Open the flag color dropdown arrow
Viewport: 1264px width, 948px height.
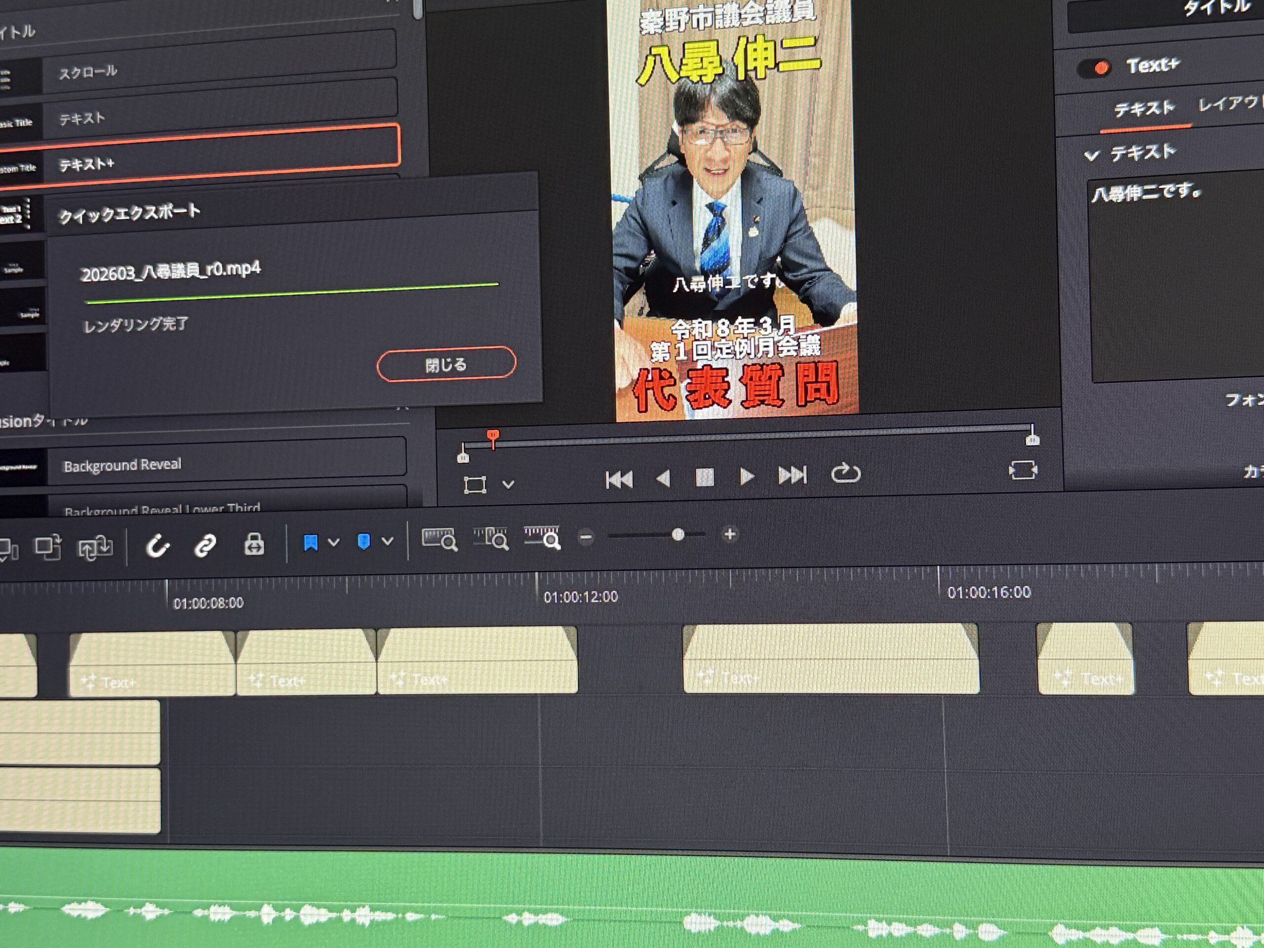[x=334, y=542]
